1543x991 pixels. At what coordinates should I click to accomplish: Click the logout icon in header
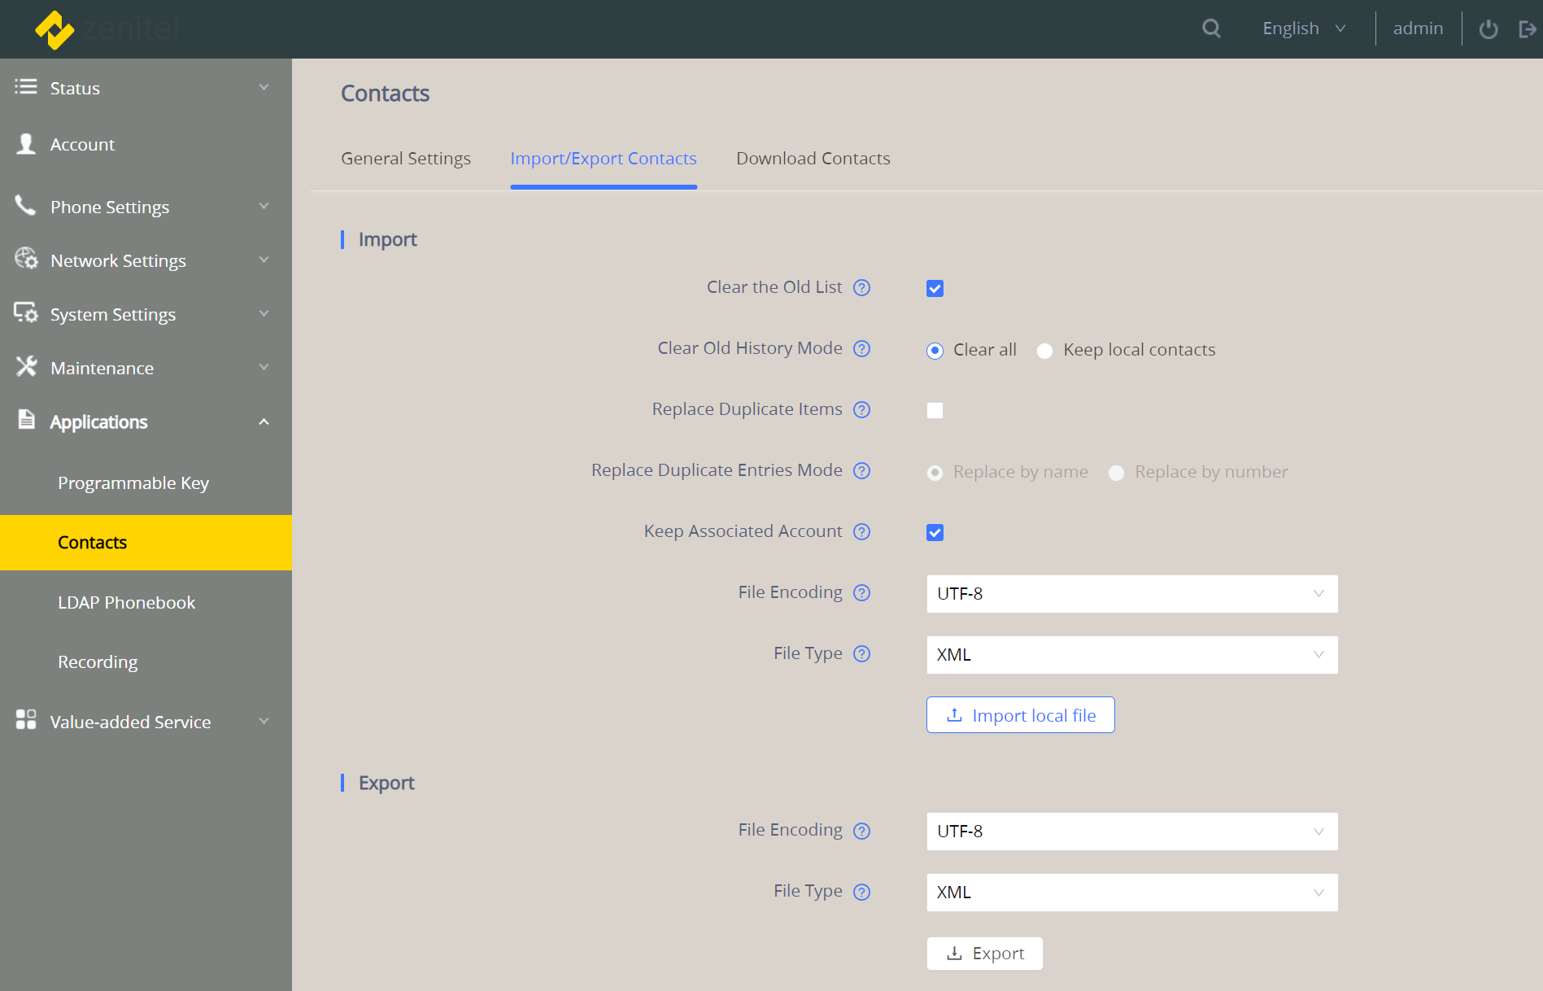1527,29
